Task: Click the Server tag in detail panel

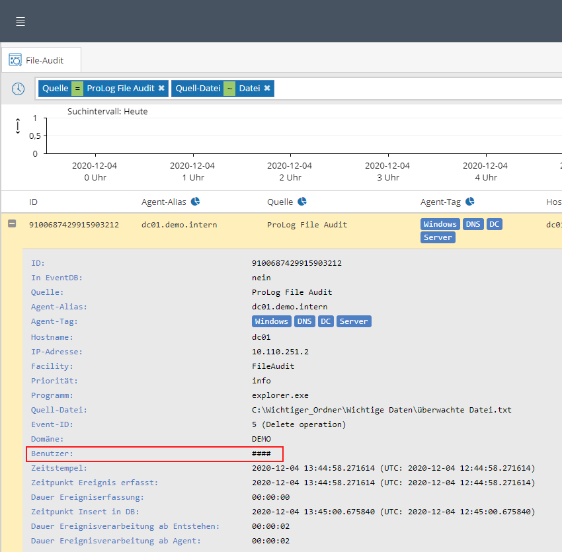Action: (x=354, y=321)
